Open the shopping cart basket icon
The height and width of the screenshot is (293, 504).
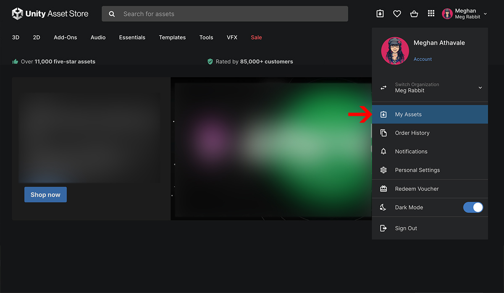coord(414,14)
